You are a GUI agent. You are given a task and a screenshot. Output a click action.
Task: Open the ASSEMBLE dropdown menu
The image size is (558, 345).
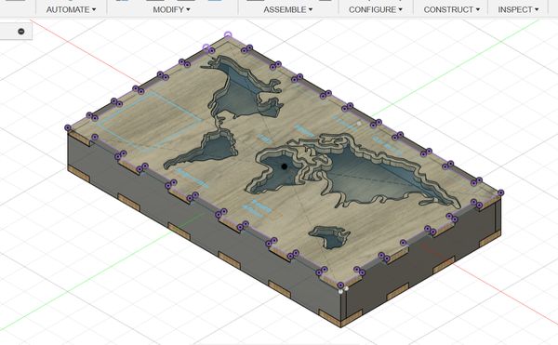tap(288, 9)
